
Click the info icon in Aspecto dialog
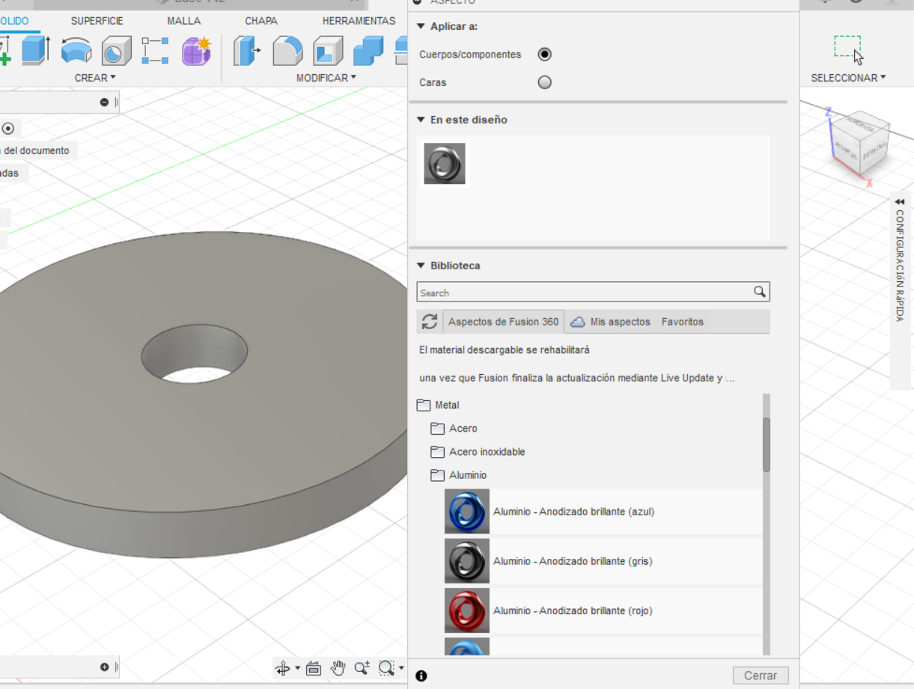pos(421,676)
